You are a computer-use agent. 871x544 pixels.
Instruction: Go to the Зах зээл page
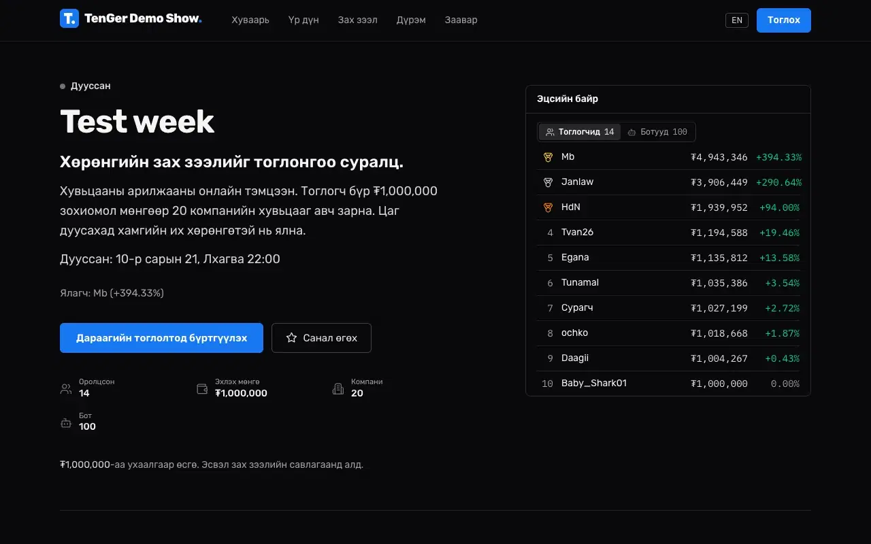(x=358, y=20)
